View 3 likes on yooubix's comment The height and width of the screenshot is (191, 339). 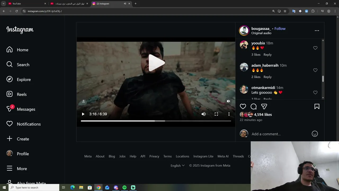coord(256,55)
